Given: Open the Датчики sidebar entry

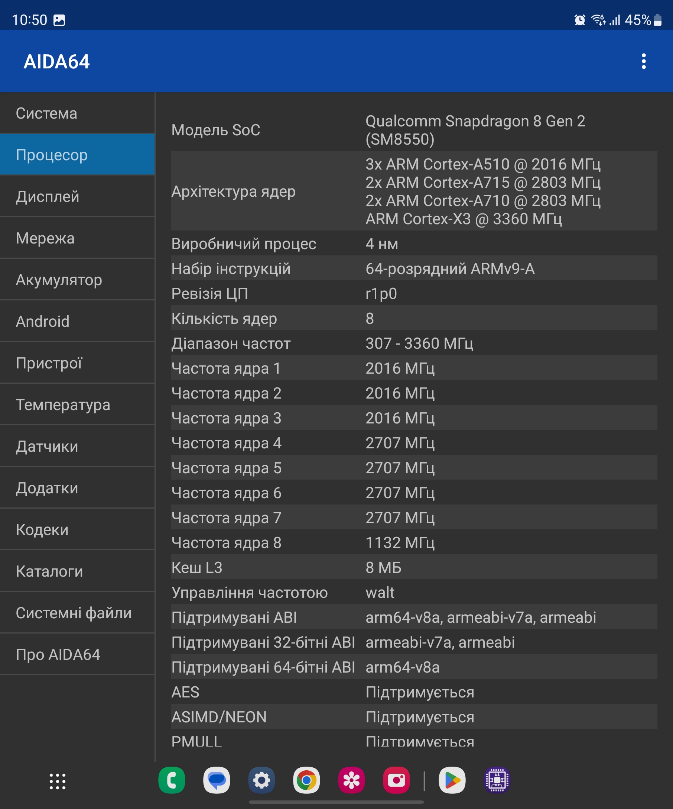Looking at the screenshot, I should click(77, 446).
